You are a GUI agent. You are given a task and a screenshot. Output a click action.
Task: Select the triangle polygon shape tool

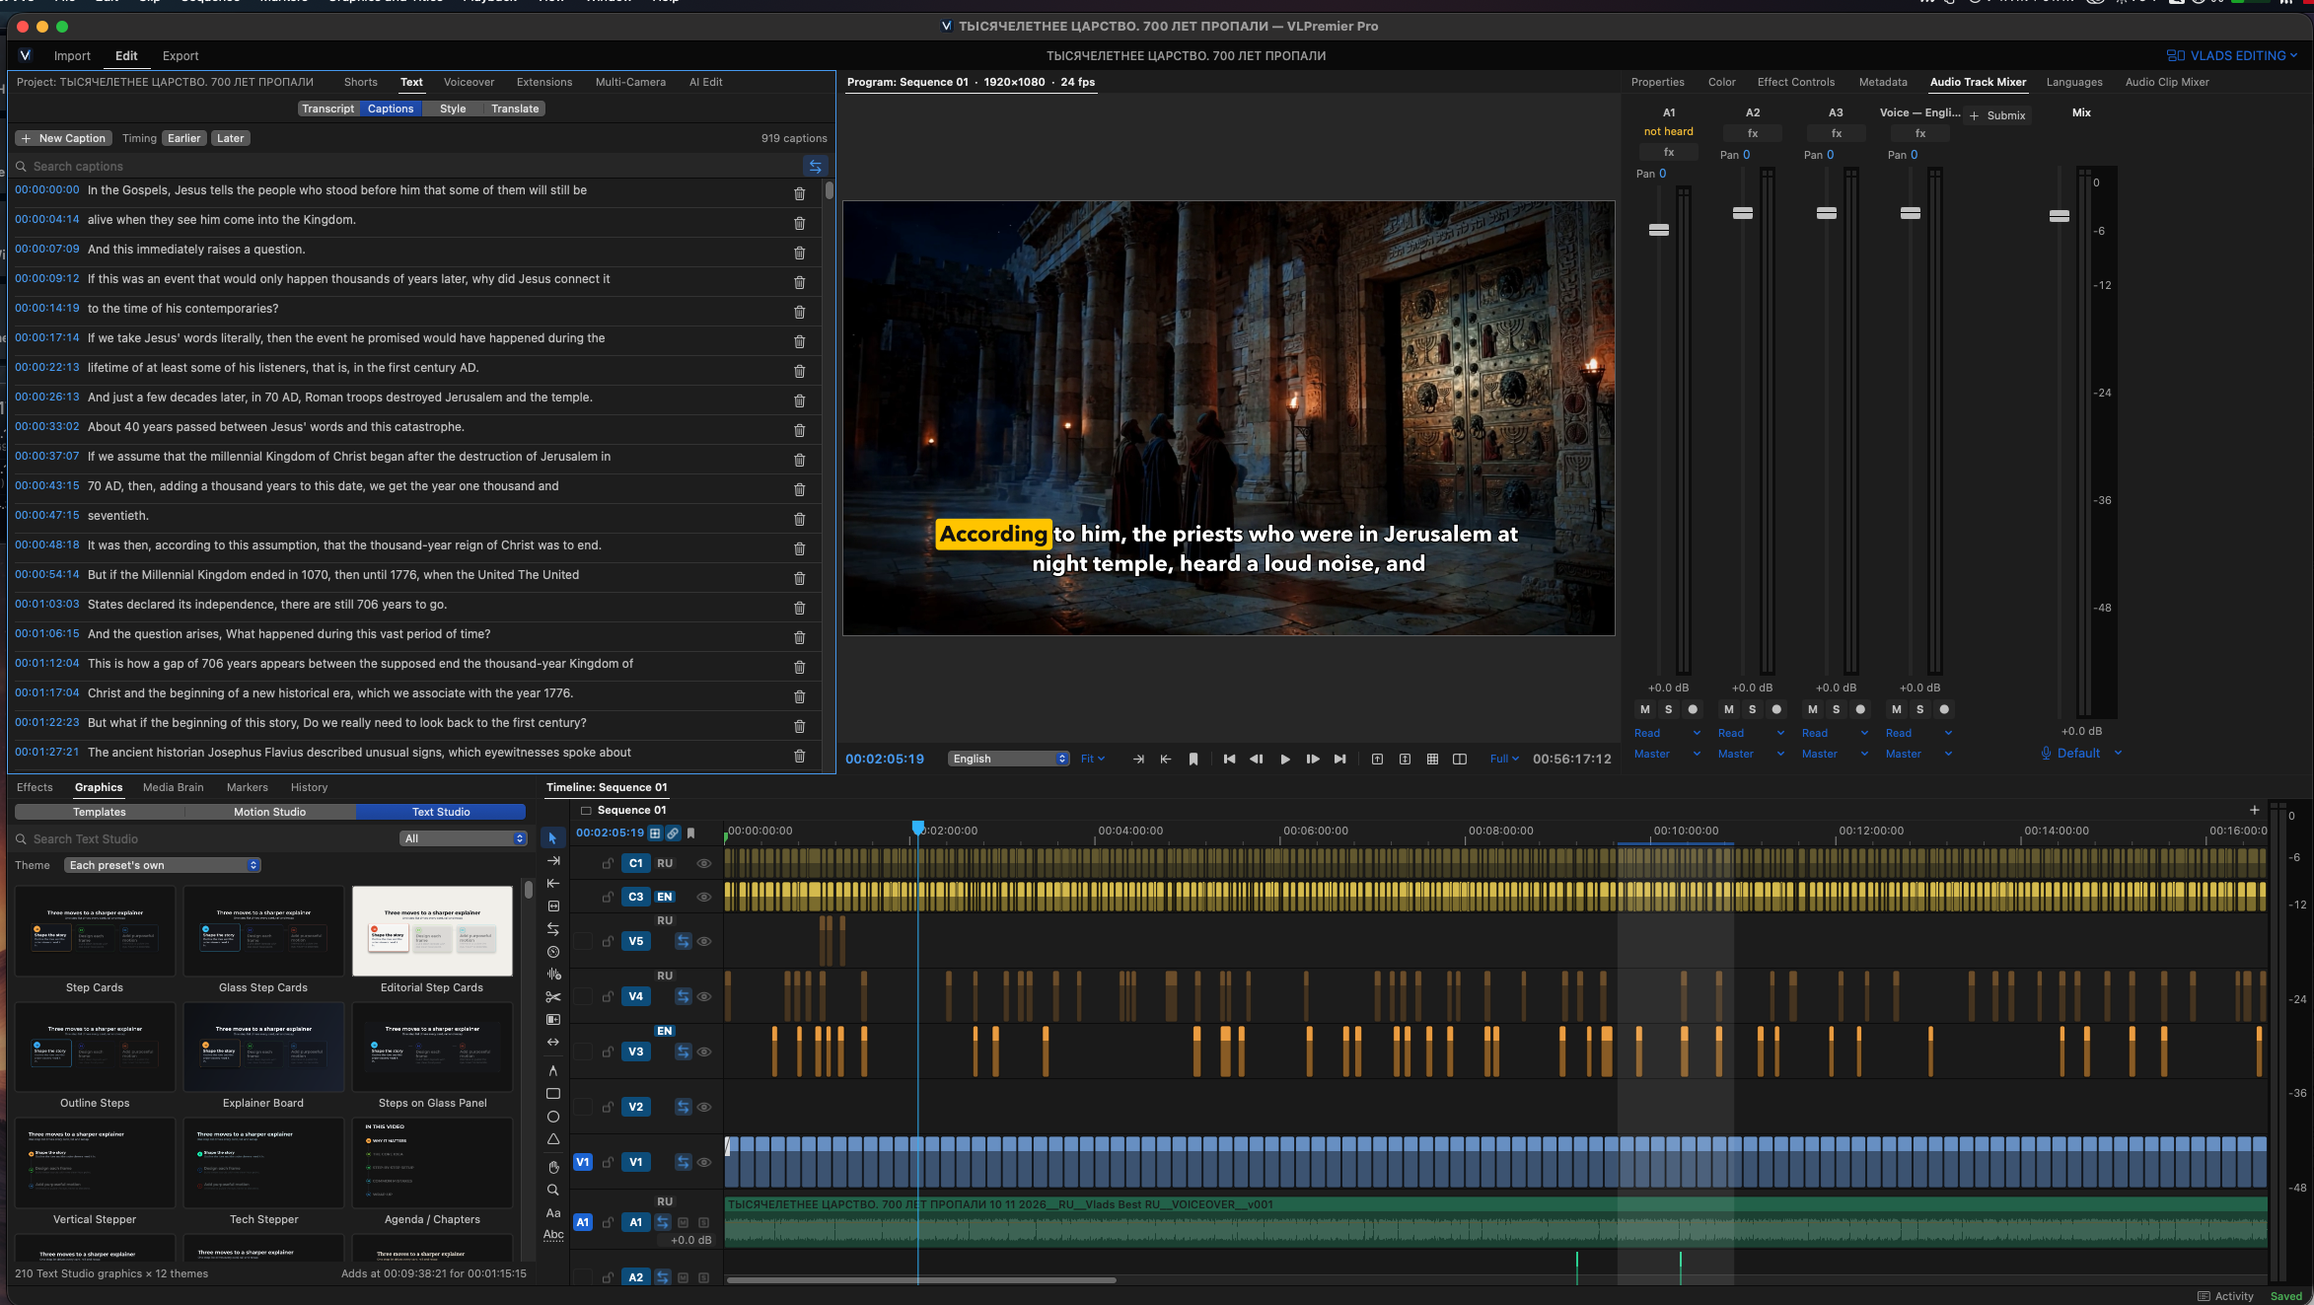click(553, 1139)
